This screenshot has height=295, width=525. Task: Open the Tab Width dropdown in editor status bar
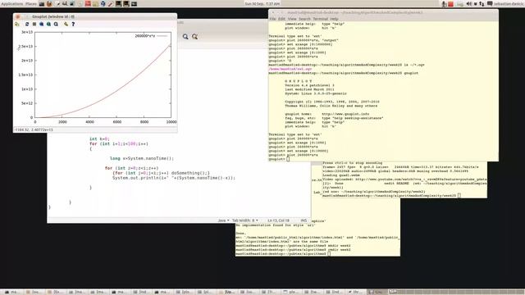245,220
